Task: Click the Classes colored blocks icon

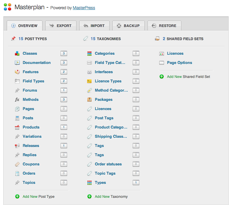Action: pos(17,54)
